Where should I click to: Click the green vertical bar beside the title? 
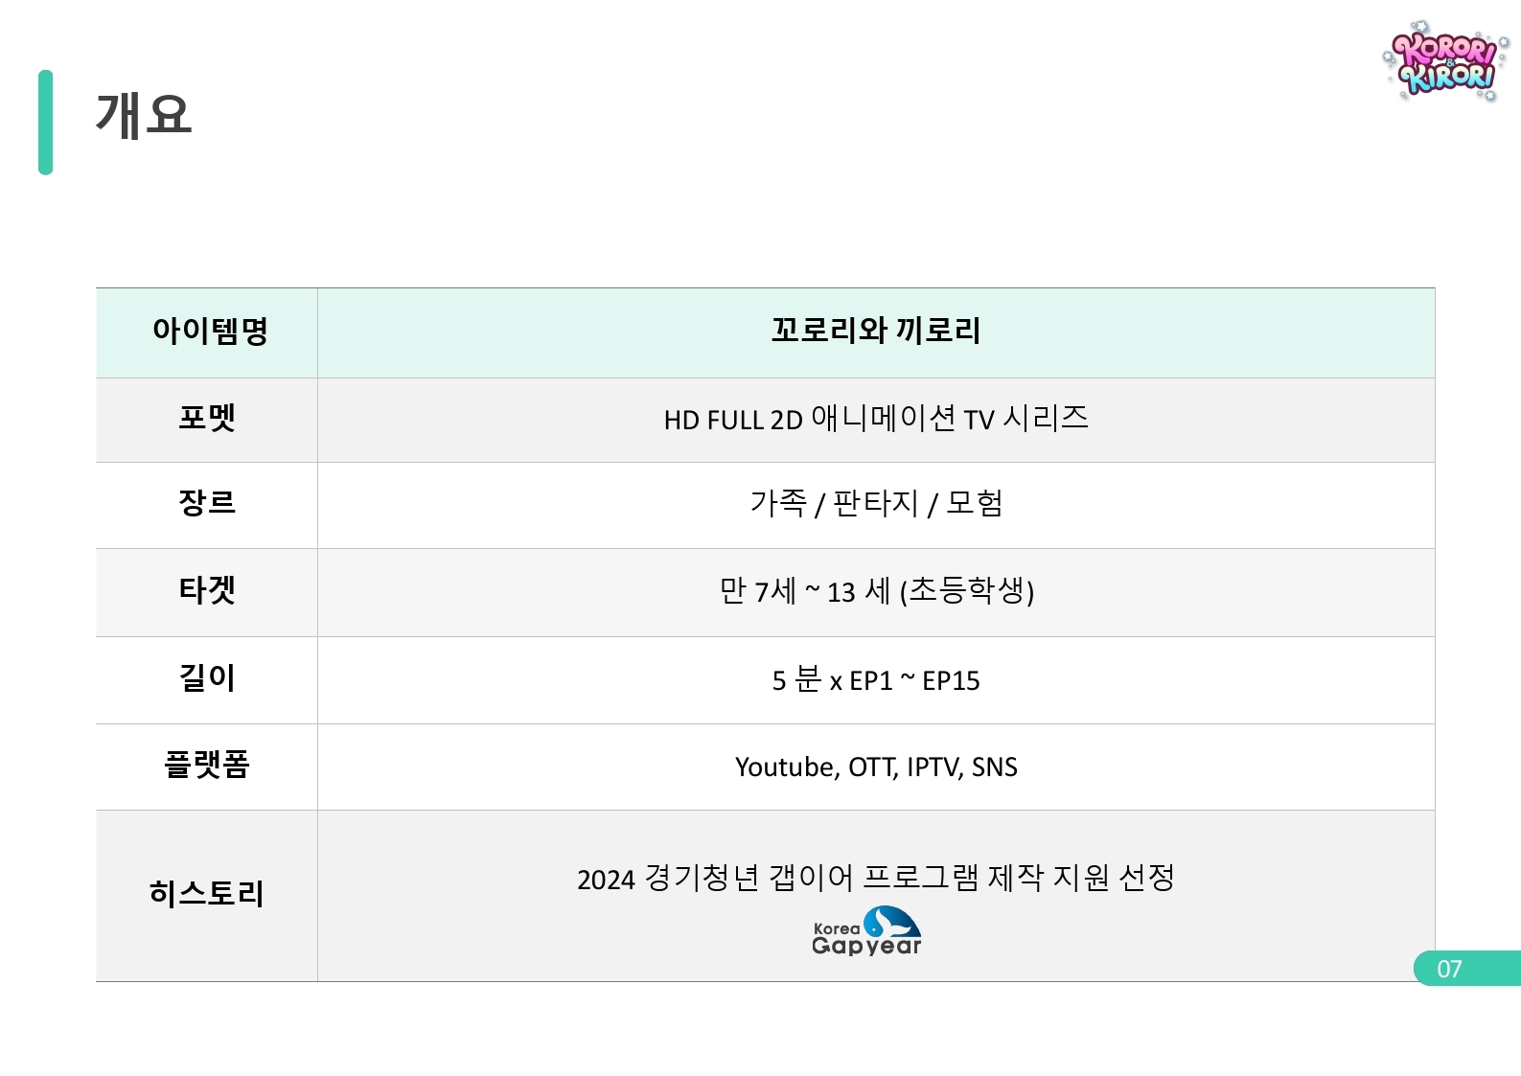point(45,122)
